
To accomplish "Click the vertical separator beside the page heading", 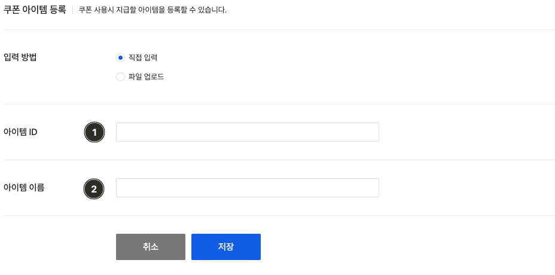I will pos(72,10).
